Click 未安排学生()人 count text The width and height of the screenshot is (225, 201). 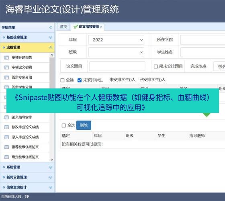pos(123,80)
